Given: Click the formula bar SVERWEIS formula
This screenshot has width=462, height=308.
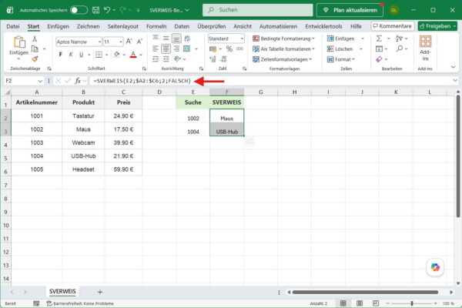Looking at the screenshot, I should click(142, 81).
